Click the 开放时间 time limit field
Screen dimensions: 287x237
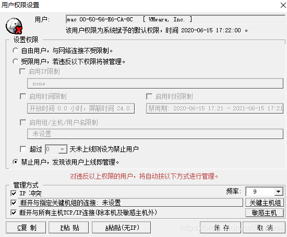point(81,108)
